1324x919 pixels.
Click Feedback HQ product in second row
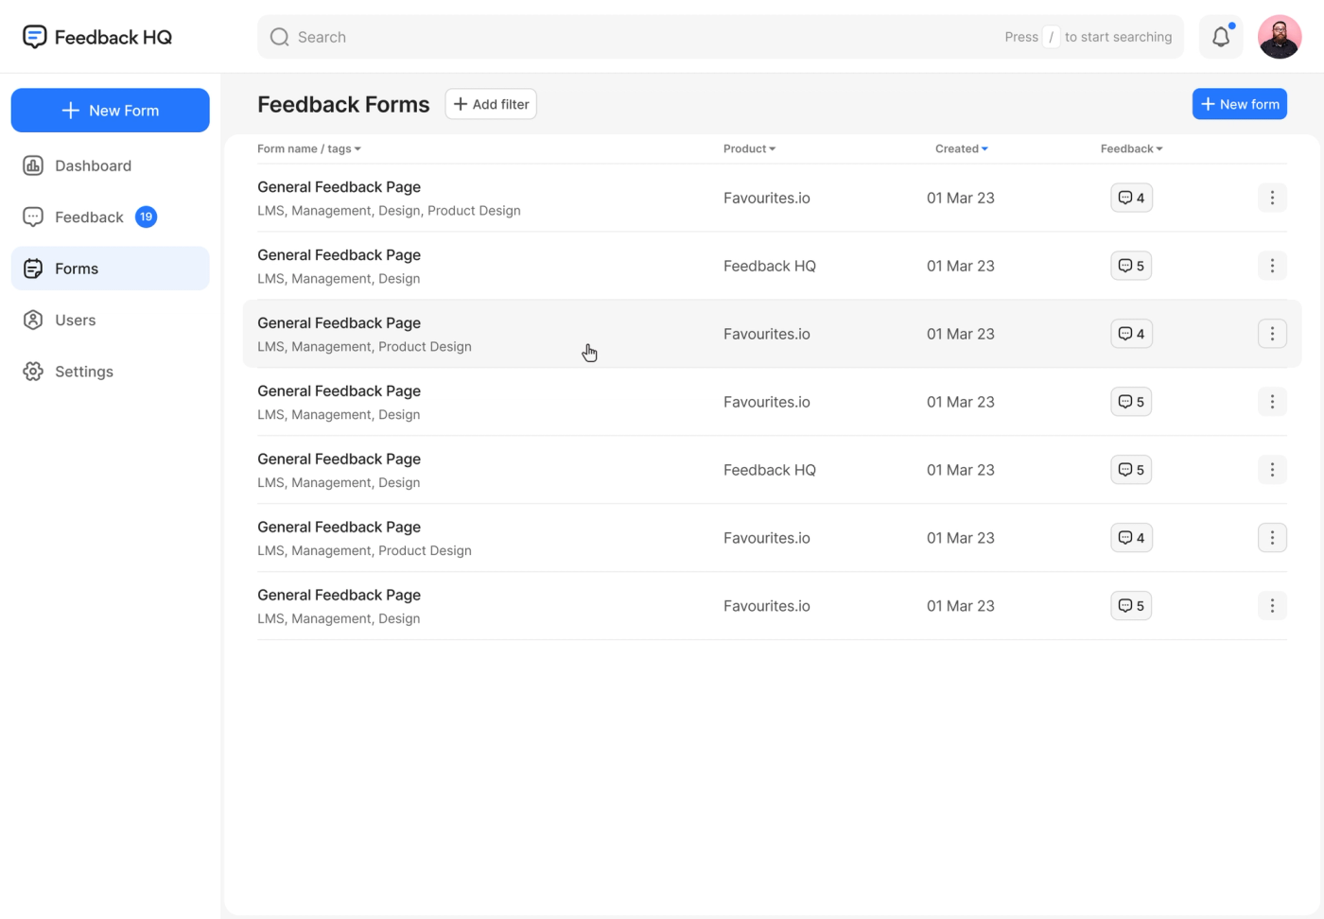tap(770, 266)
